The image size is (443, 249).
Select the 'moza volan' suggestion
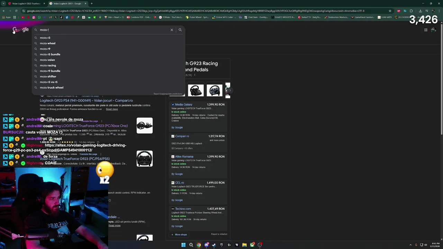pos(108,60)
